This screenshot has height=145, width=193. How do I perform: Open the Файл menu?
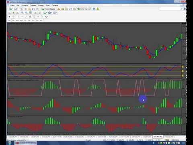(12, 5)
